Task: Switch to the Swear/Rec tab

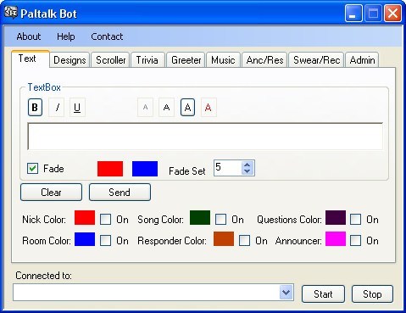Action: click(316, 60)
